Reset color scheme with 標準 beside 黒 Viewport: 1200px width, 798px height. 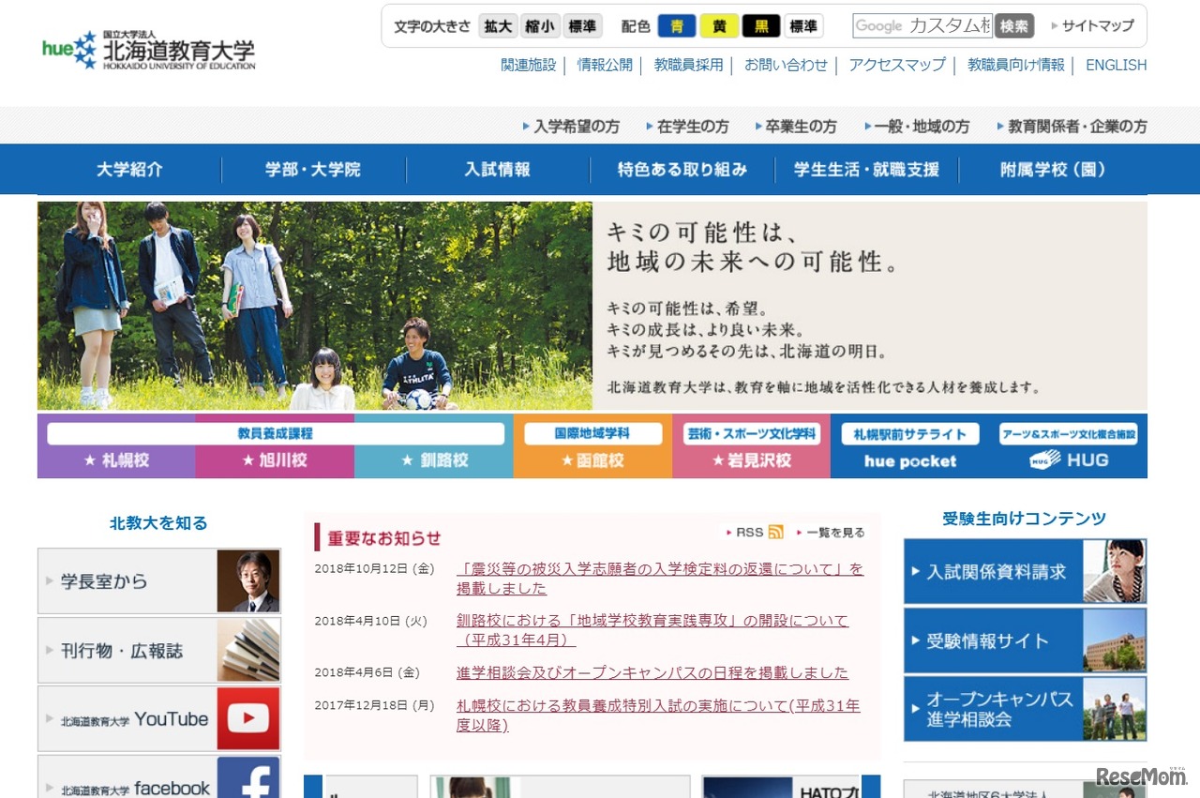click(803, 26)
